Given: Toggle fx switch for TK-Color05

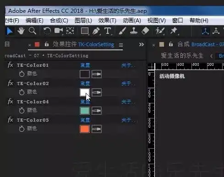Looking at the screenshot, I should [10, 120].
